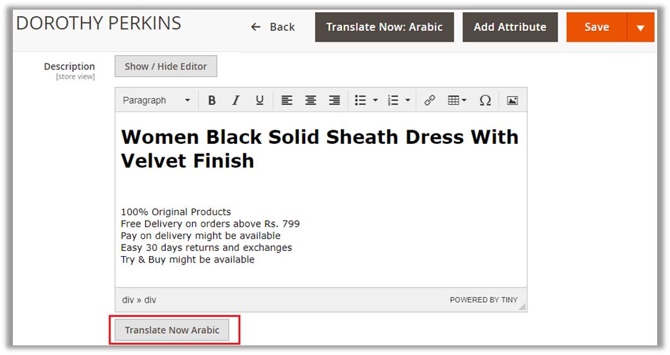Screen dimensions: 670x355
Task: Click the bullet list icon
Action: coord(360,100)
